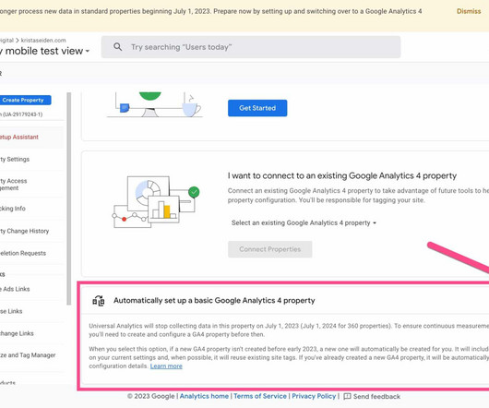Open the mobile test view dropdown
The height and width of the screenshot is (408, 489).
pos(44,51)
